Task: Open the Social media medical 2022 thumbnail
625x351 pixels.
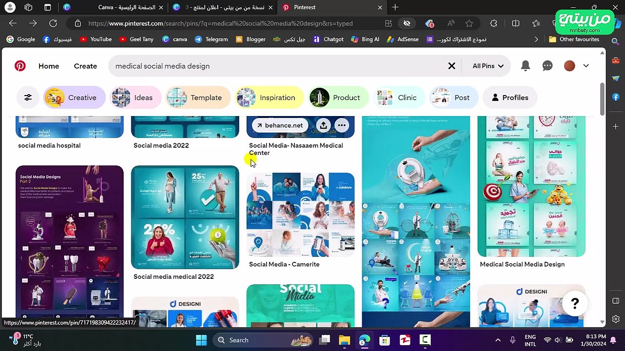Action: point(185,217)
